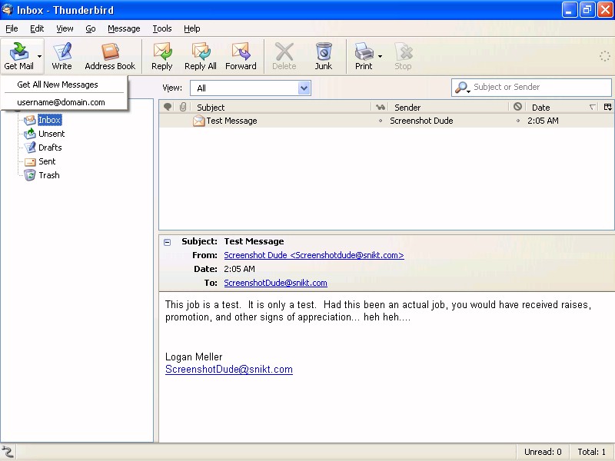Select the Test Message row
The image size is (615, 461).
[387, 121]
